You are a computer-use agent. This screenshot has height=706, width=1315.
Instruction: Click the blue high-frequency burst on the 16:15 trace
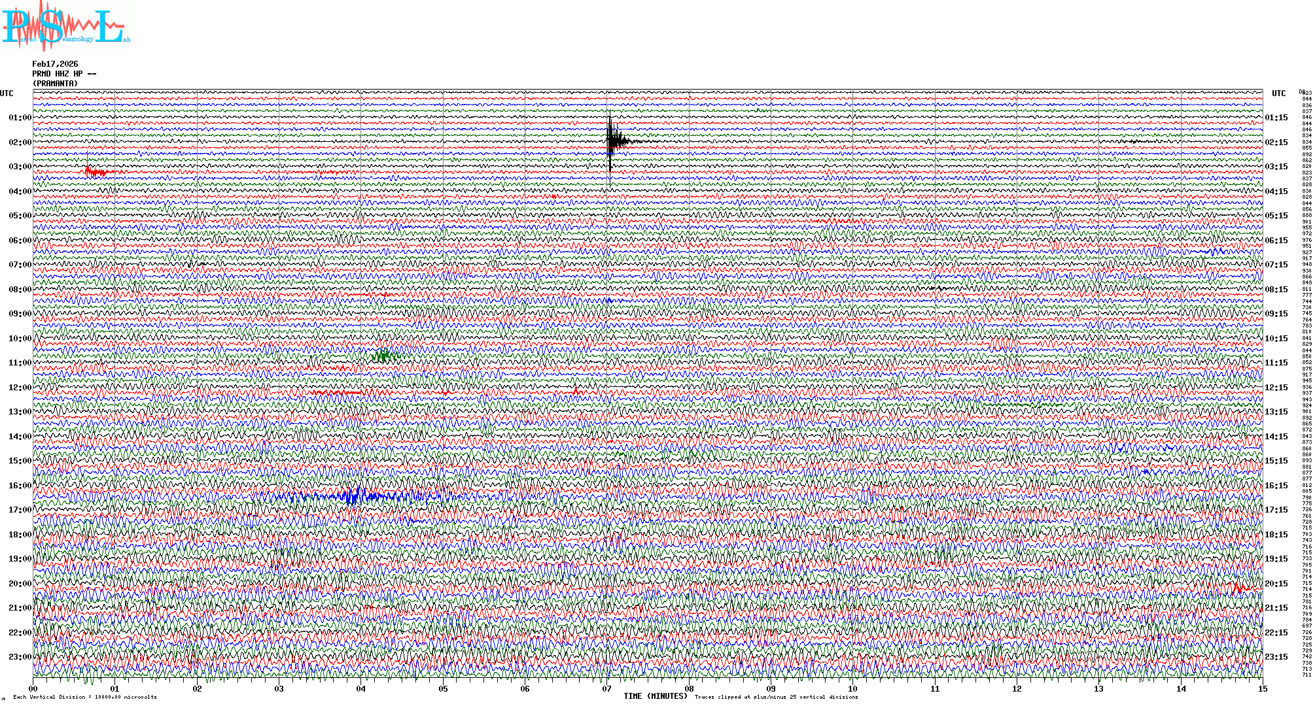coord(353,496)
